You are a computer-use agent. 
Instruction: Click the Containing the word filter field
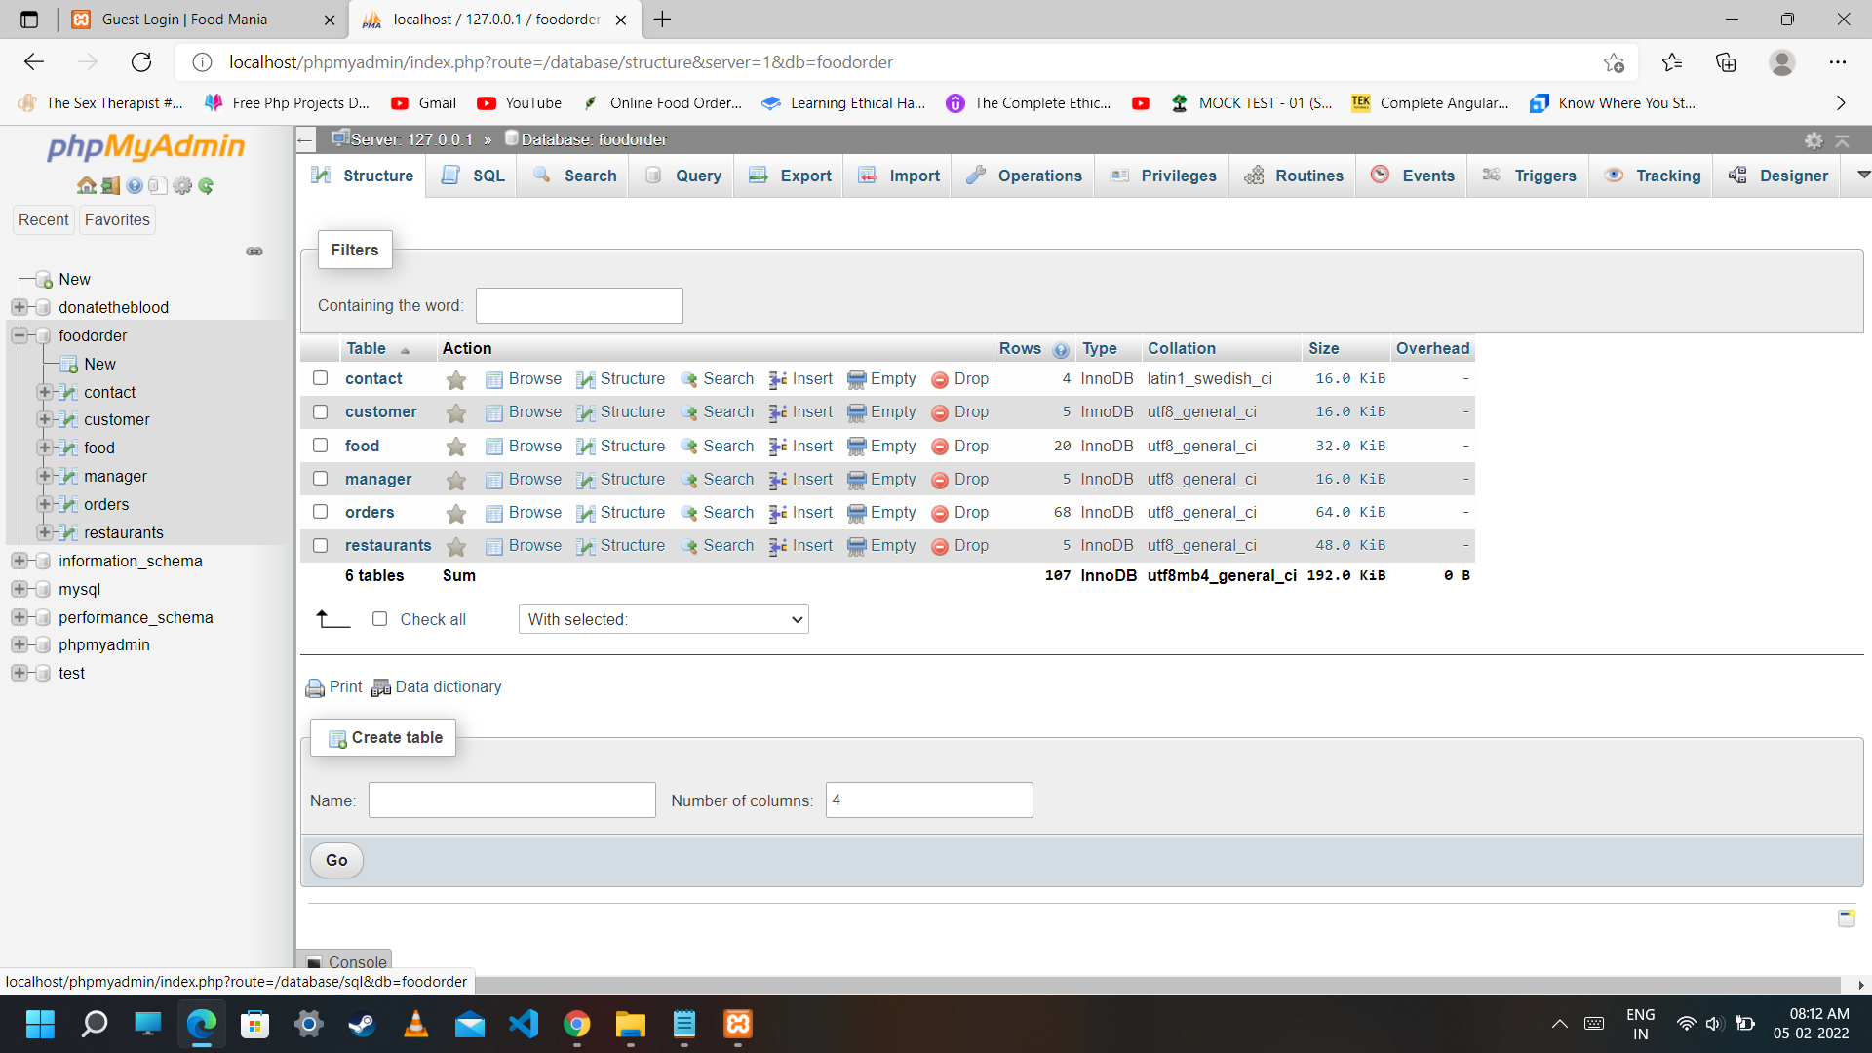pos(579,305)
